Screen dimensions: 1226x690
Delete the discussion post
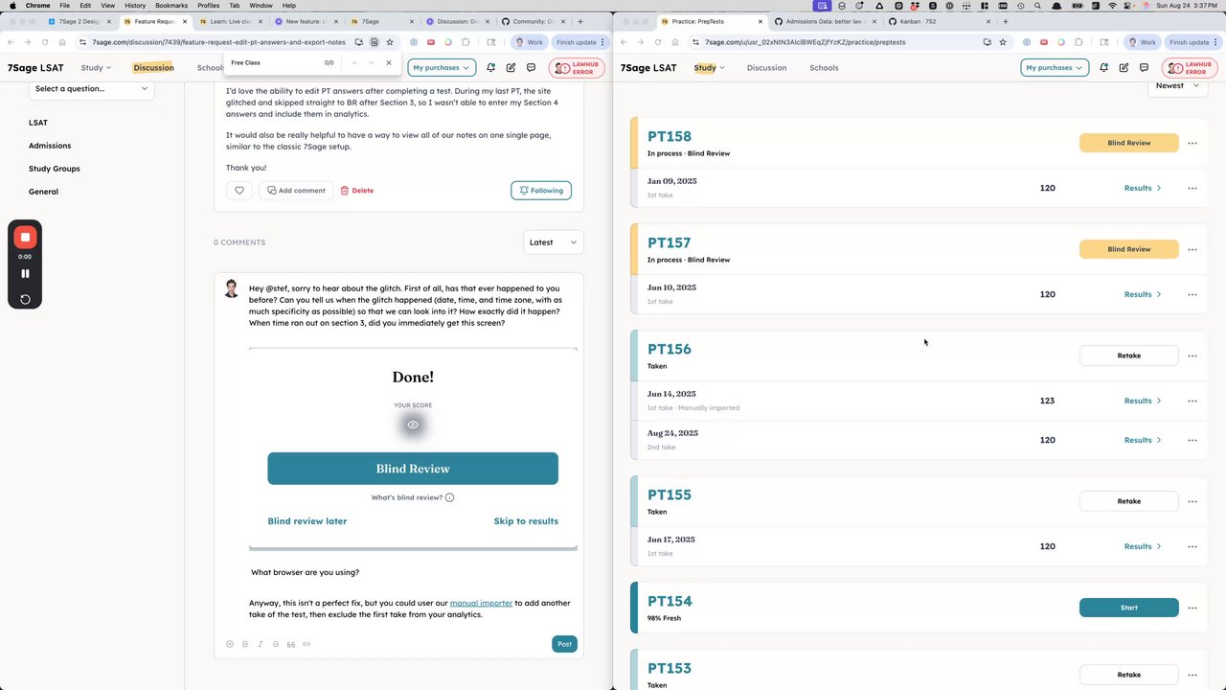(x=357, y=191)
